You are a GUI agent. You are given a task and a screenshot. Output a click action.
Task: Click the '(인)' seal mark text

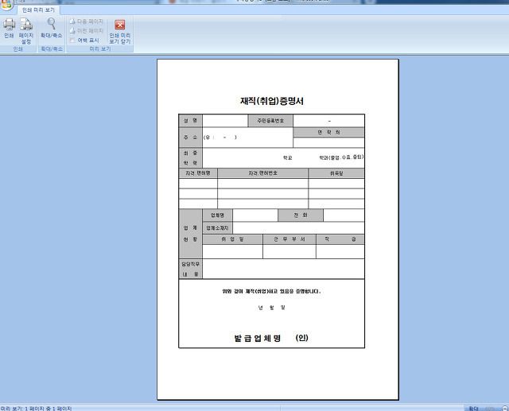click(x=302, y=338)
